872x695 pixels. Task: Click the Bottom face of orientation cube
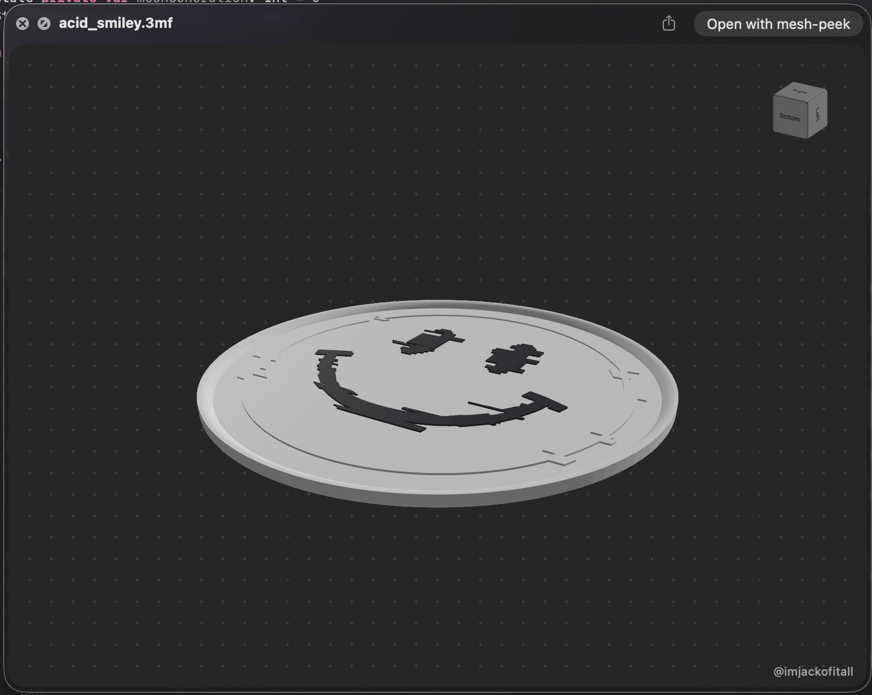coord(790,117)
